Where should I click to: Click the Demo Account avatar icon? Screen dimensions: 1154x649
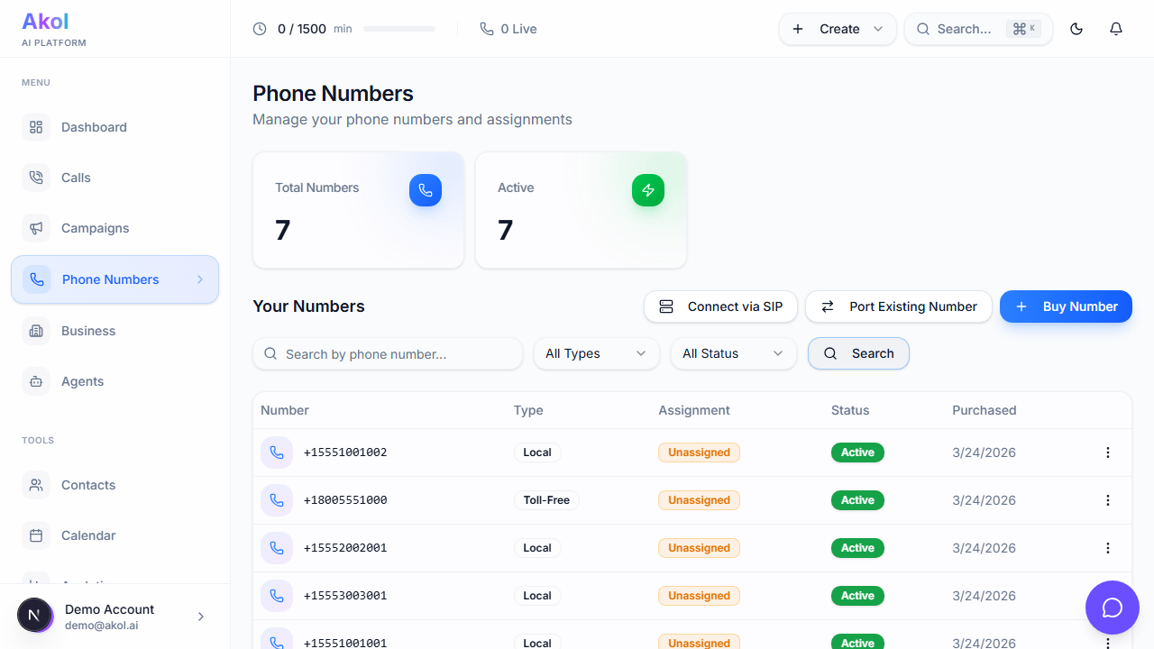pos(34,616)
